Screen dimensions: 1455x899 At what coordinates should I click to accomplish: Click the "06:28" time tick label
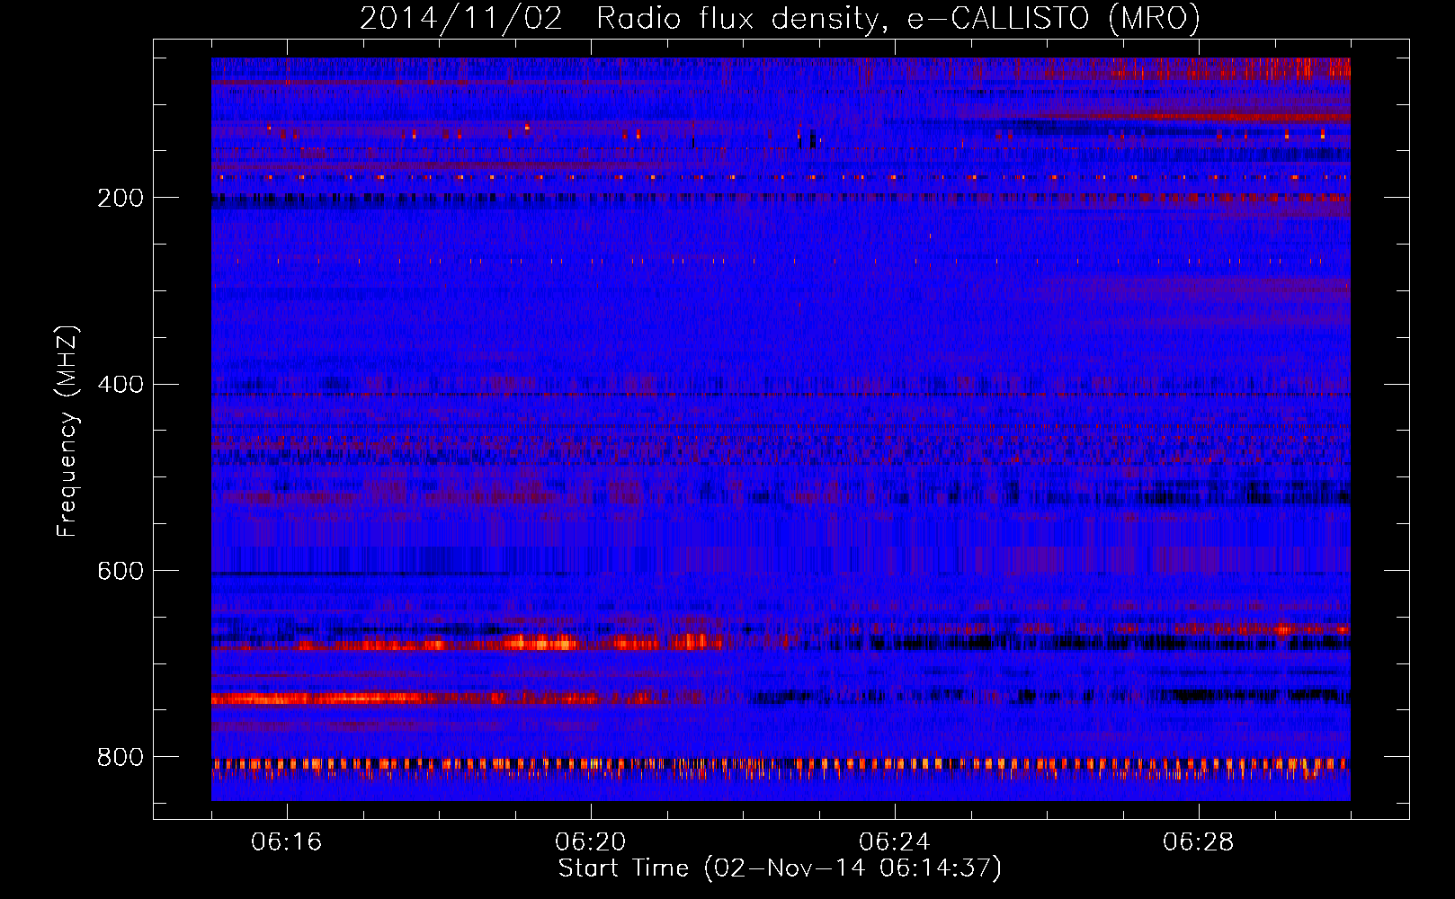click(x=1199, y=841)
